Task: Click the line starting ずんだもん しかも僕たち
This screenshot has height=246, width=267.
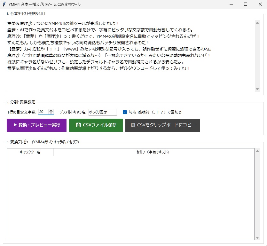Action: pos(78,43)
